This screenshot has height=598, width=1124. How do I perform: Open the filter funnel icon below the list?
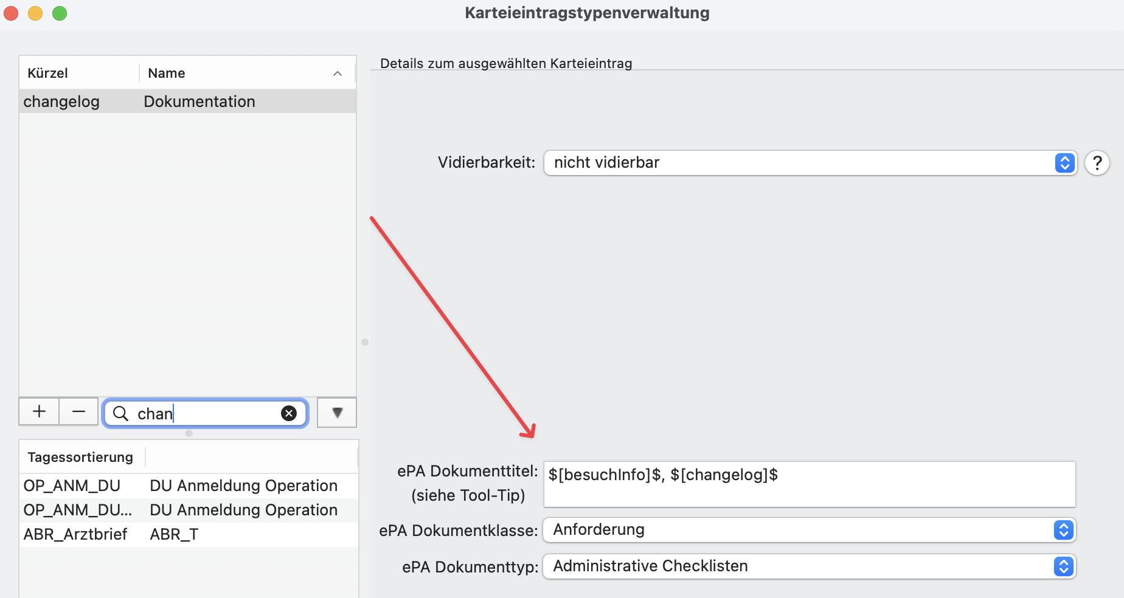336,412
